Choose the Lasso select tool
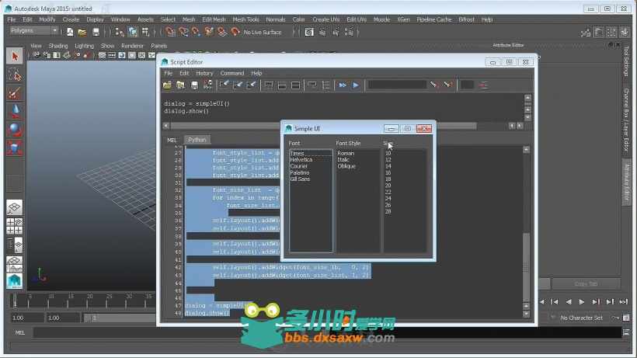The width and height of the screenshot is (637, 358). (x=15, y=75)
